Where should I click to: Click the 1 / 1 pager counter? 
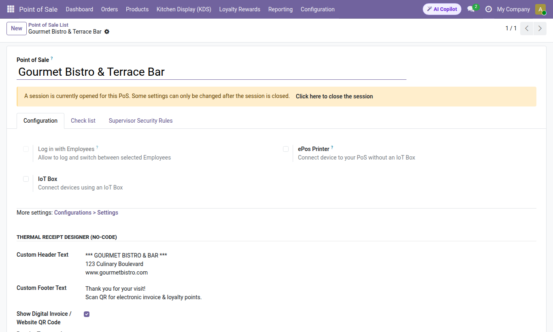[x=511, y=28]
